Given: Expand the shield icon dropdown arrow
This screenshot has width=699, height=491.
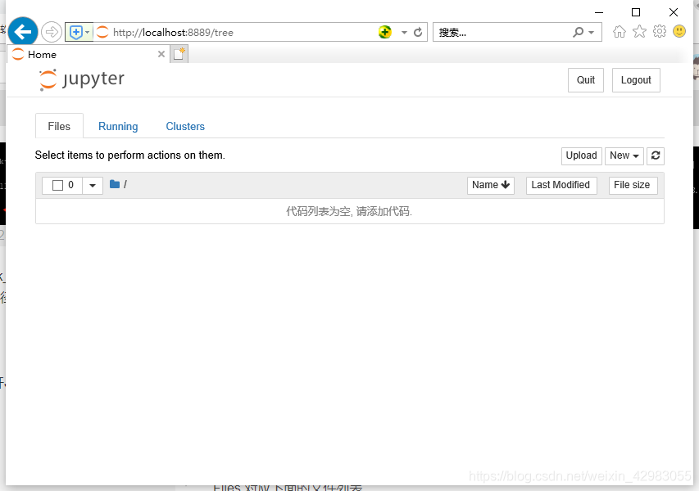Looking at the screenshot, I should pyautogui.click(x=88, y=32).
